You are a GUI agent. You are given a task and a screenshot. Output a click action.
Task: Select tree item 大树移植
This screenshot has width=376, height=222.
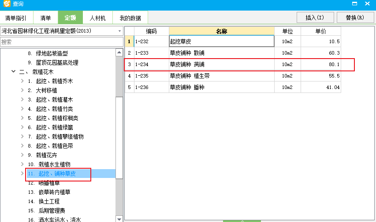(42, 90)
